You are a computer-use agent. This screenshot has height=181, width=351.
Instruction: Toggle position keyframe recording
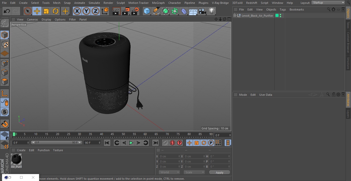click(189, 143)
